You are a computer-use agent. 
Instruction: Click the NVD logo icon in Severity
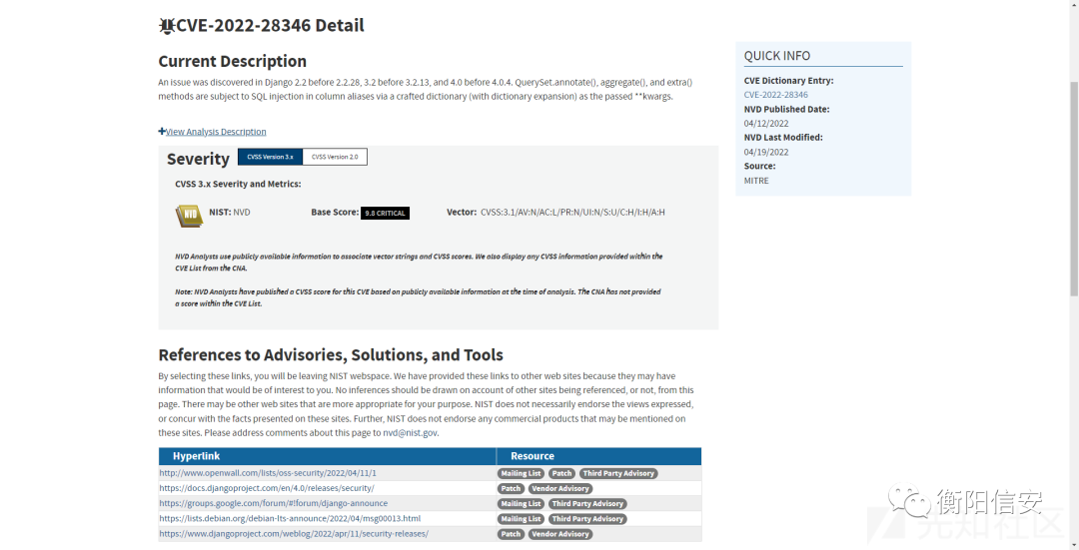point(189,216)
